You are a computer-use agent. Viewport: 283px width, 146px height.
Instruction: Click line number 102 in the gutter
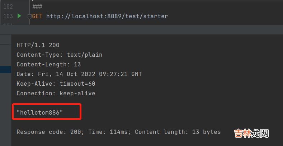(8, 7)
